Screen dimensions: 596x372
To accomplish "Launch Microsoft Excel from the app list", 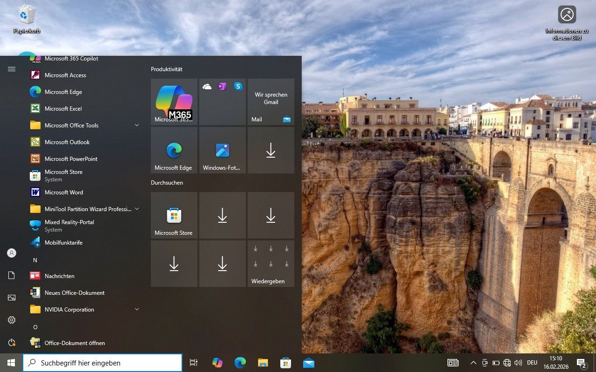I will coord(85,108).
